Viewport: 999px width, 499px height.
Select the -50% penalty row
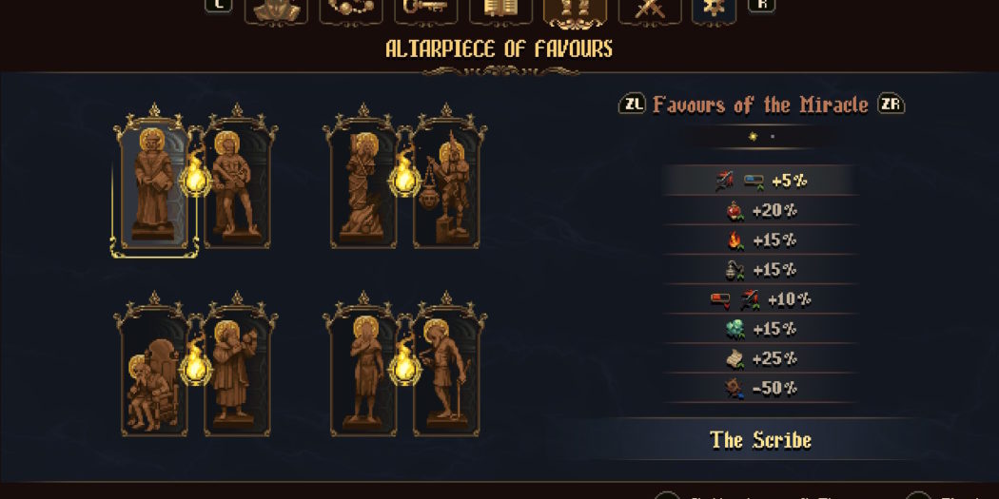(x=759, y=388)
